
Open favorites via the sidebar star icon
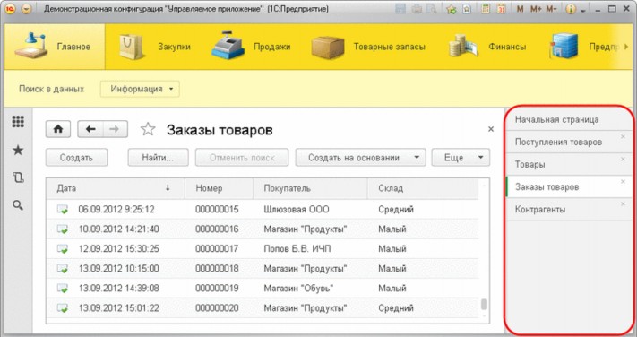pos(18,150)
